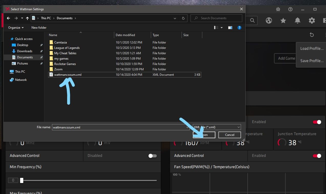The image size is (326, 194).
Task: Click This PC in address breadcrumb
Action: [46, 18]
